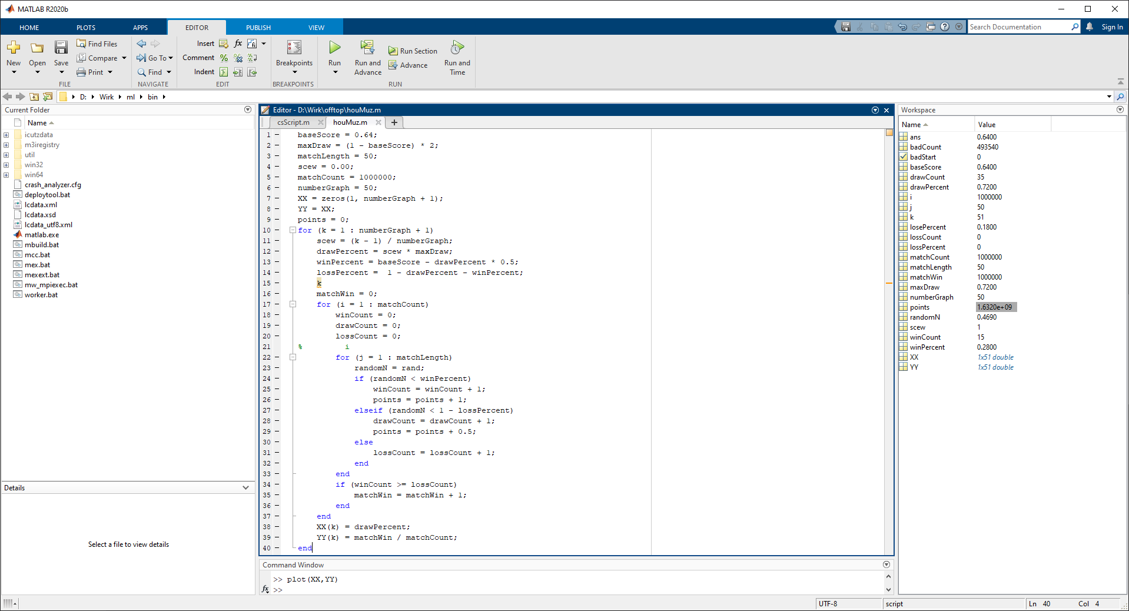
Task: Click the orange warning marker in editor margin
Action: pyautogui.click(x=889, y=283)
